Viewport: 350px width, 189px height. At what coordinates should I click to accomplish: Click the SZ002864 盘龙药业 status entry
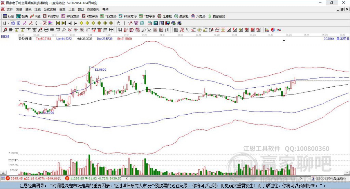point(329,178)
